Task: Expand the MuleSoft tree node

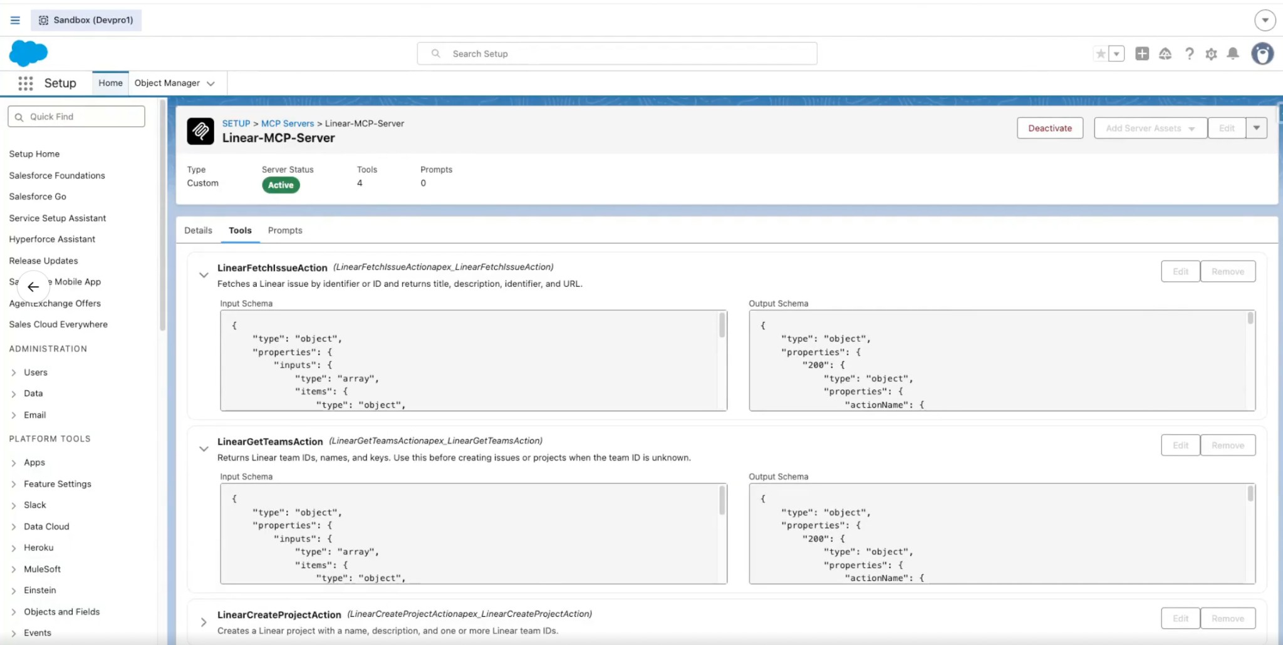Action: [14, 569]
